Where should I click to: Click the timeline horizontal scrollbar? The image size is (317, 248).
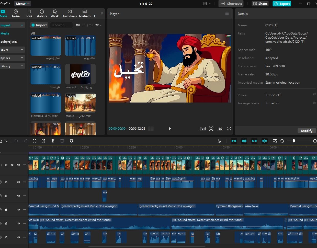coord(147,247)
